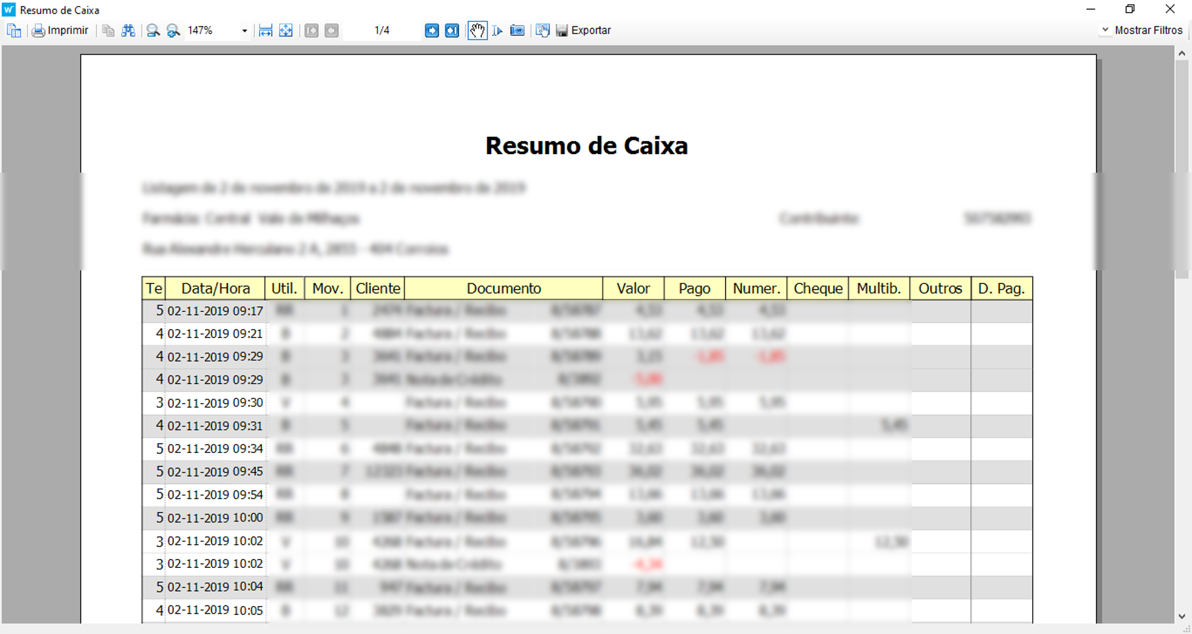Expand the Mostrar Filtros panel
Viewport: 1192px width, 634px height.
[x=1142, y=30]
